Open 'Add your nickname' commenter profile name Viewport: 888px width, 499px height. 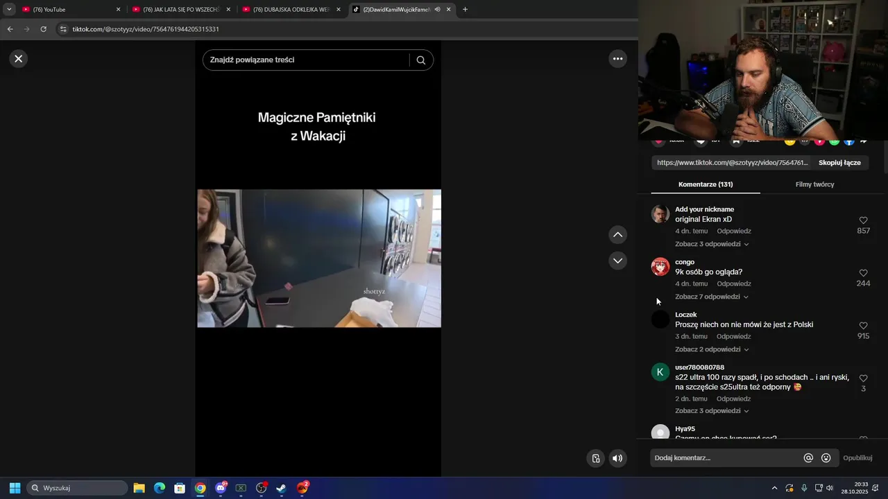(x=704, y=209)
